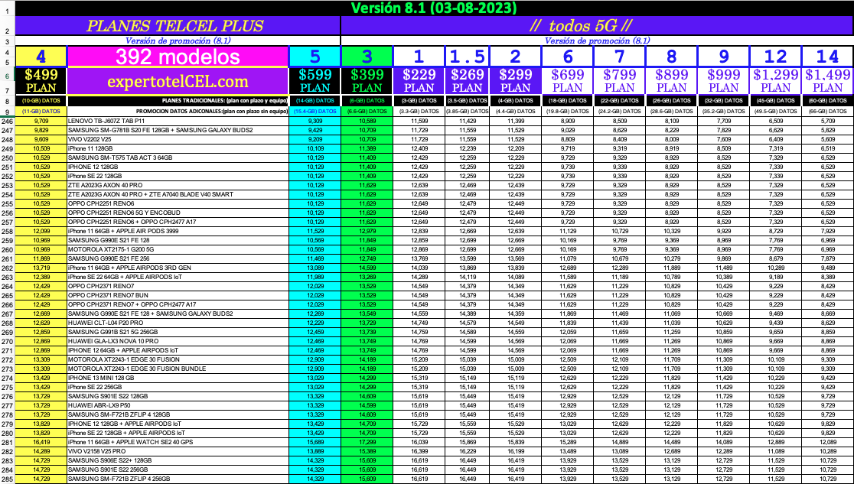Select the $1,499 PLAN header cell

[828, 81]
